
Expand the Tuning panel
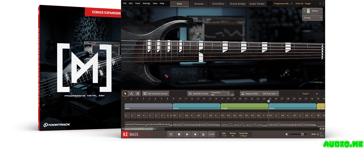pos(312,18)
